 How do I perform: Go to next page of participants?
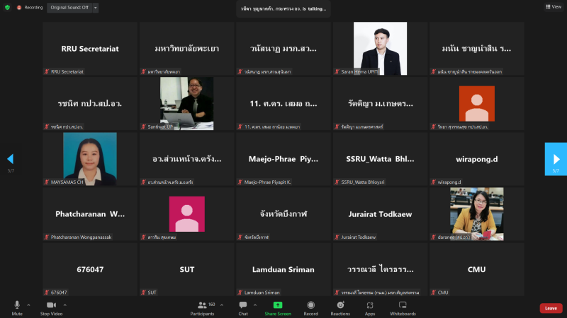[x=556, y=159]
